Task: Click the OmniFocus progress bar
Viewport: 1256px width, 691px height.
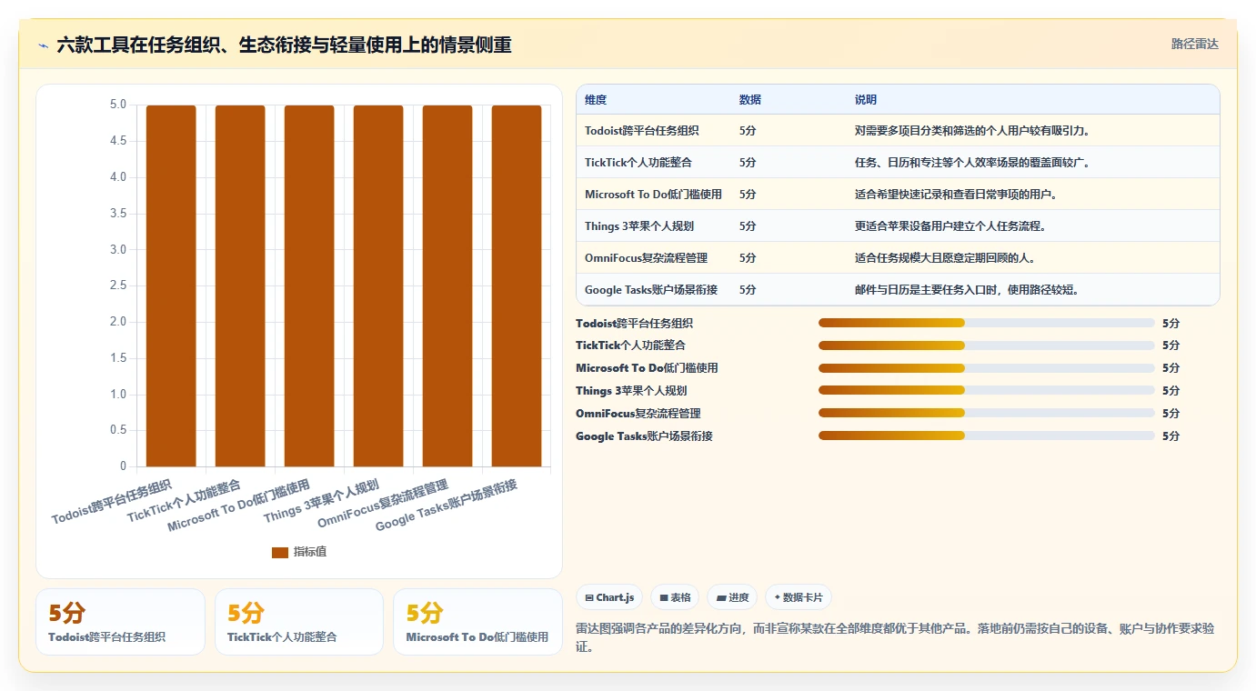Action: 986,414
